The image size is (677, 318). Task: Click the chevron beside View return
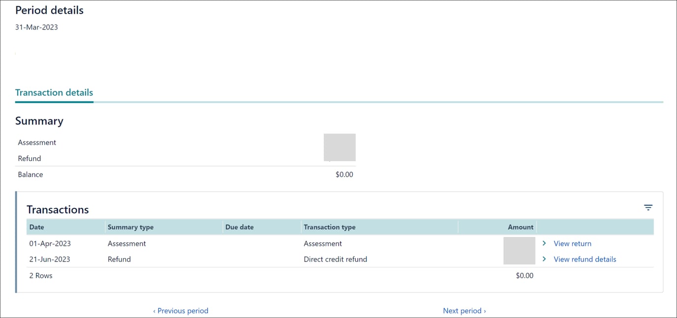(544, 243)
